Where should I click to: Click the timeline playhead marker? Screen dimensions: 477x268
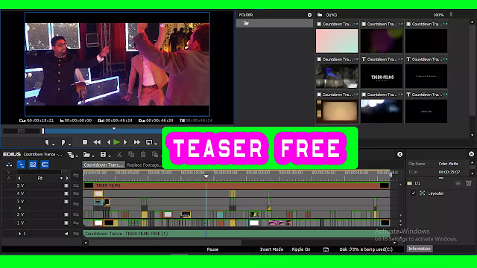pos(206,176)
